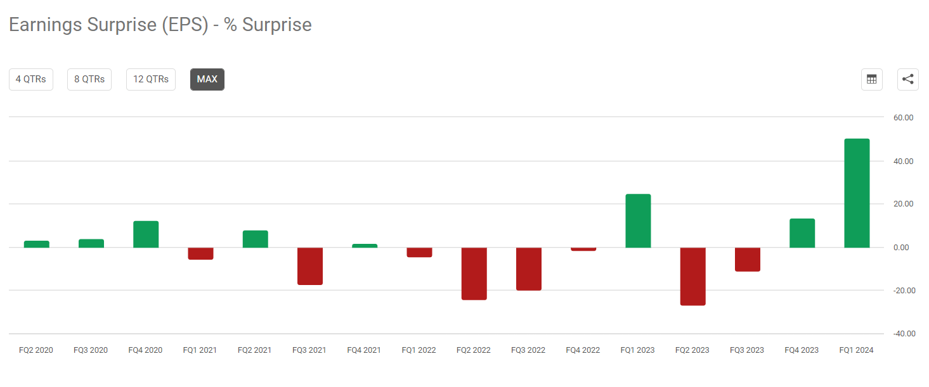This screenshot has width=929, height=387.
Task: Select the small green FQ4 2021 bar
Action: click(x=364, y=245)
